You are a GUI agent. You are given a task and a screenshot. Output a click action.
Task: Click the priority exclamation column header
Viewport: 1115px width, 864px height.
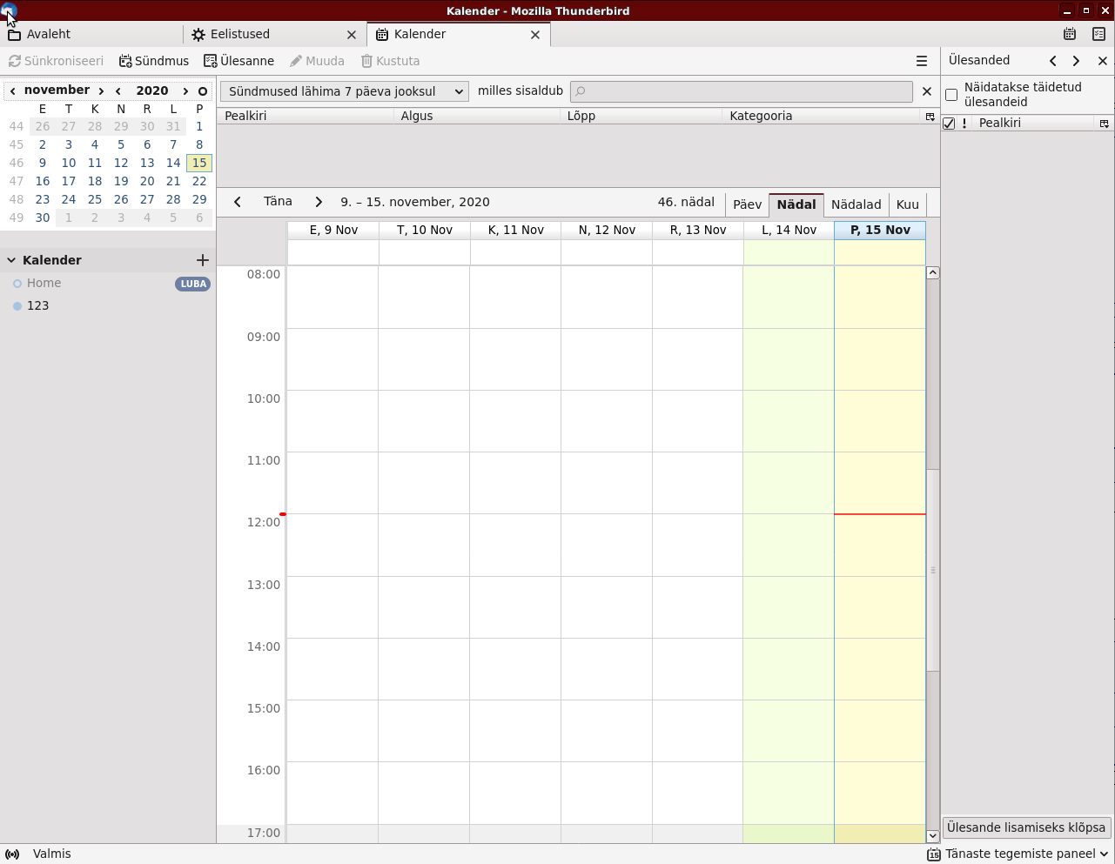click(x=964, y=124)
